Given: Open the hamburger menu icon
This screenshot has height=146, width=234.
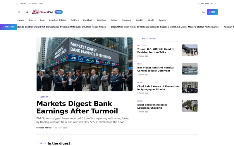Looking at the screenshot, I should tap(19, 12).
